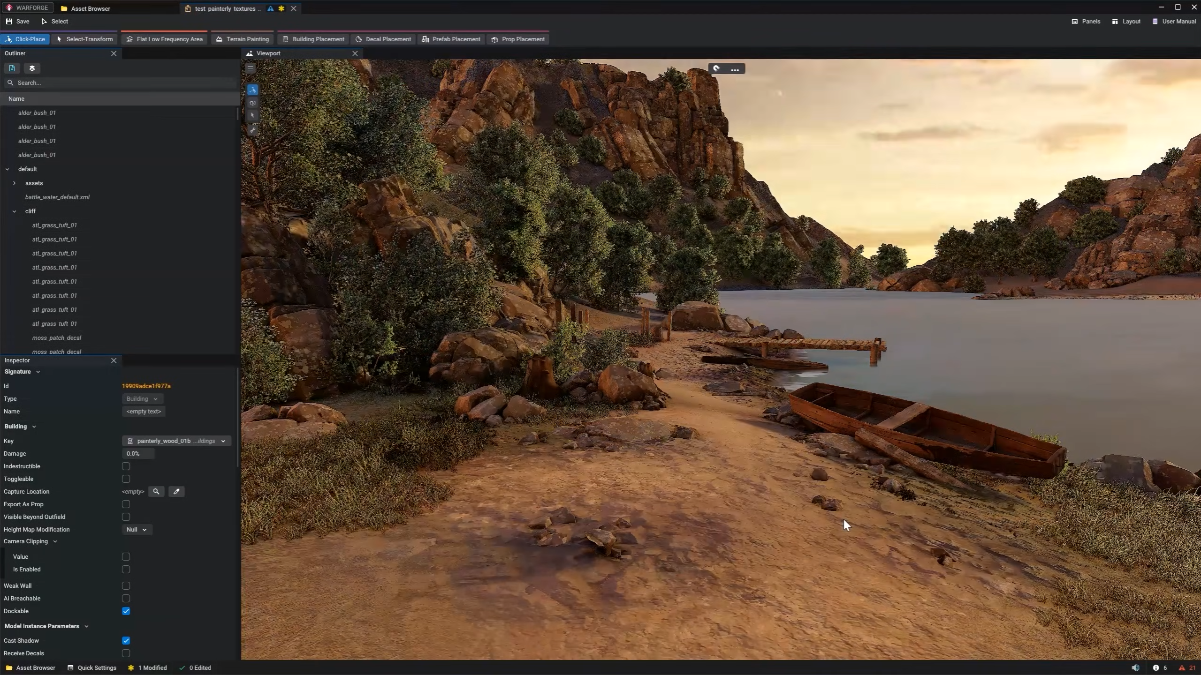Enable the Indestructible checkbox
The image size is (1201, 675).
click(x=126, y=466)
